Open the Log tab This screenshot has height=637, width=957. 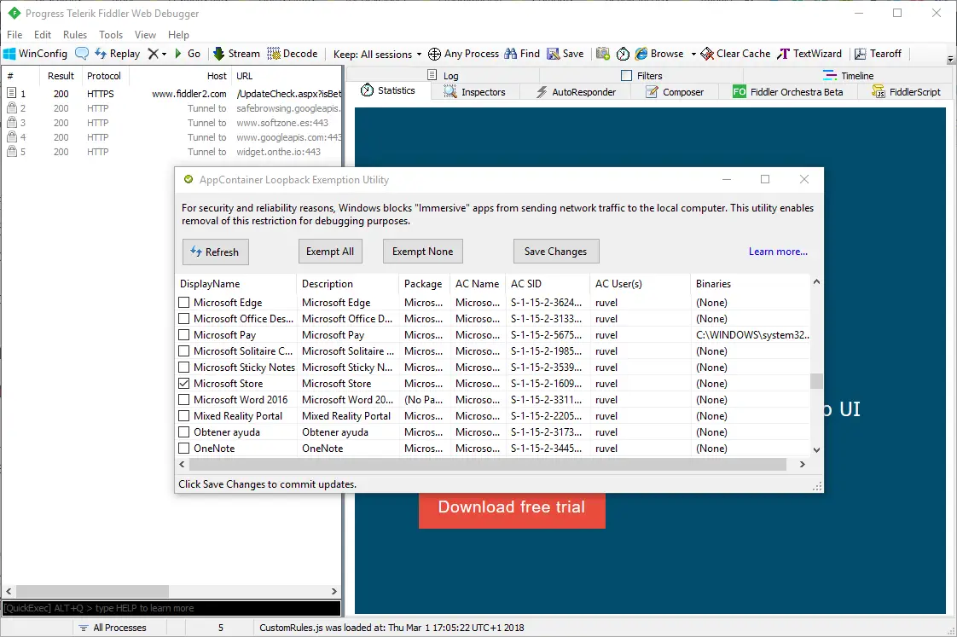click(443, 75)
